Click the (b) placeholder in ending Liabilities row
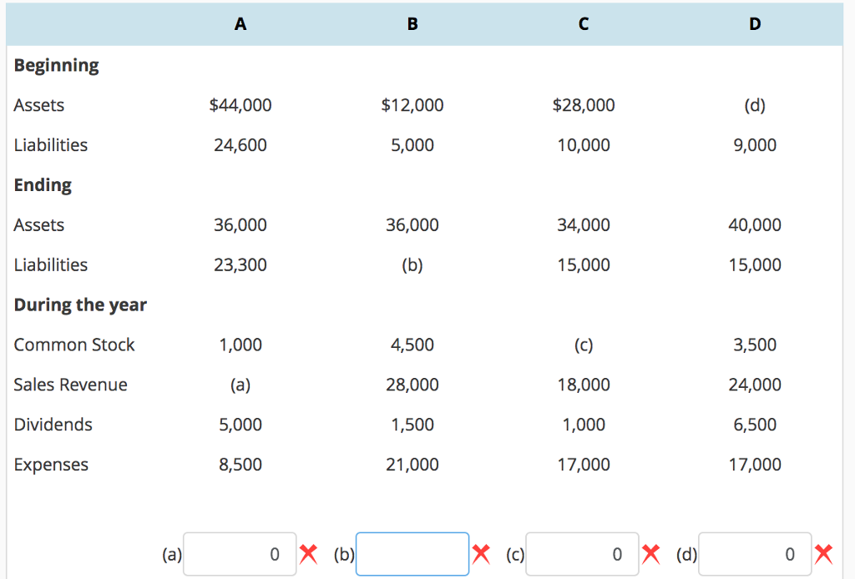 pos(412,265)
